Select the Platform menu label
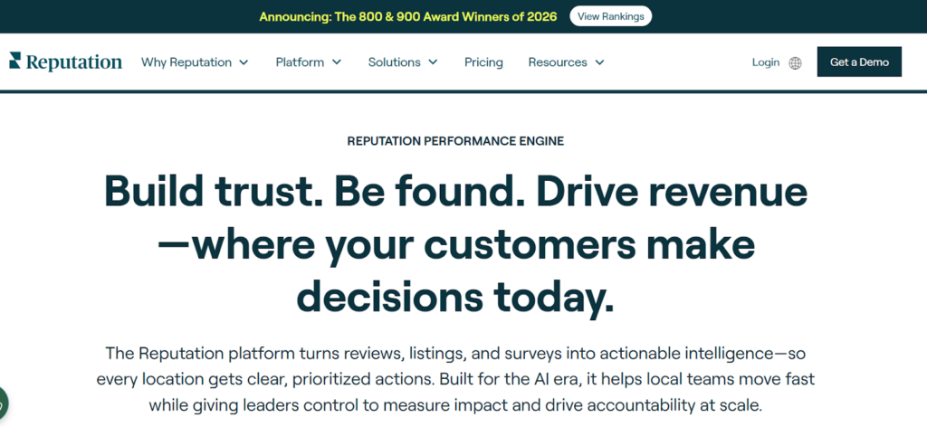This screenshot has width=927, height=427. pos(300,62)
